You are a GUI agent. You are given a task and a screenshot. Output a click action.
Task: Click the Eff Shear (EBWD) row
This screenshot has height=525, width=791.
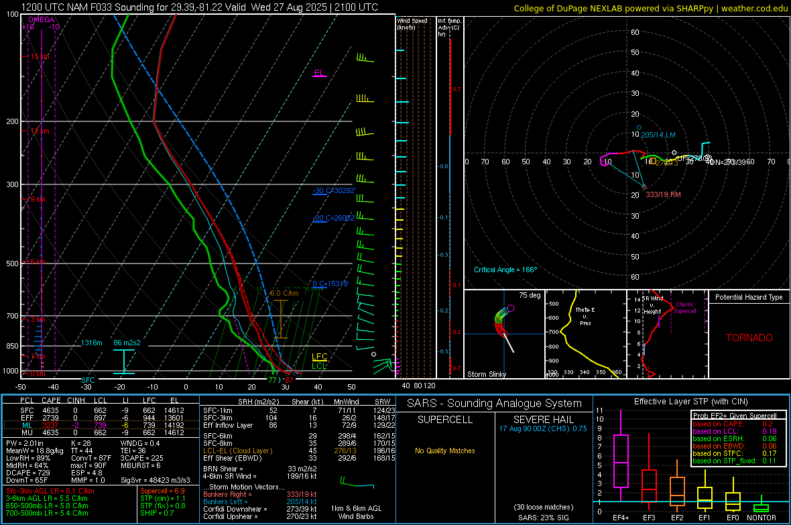point(298,458)
